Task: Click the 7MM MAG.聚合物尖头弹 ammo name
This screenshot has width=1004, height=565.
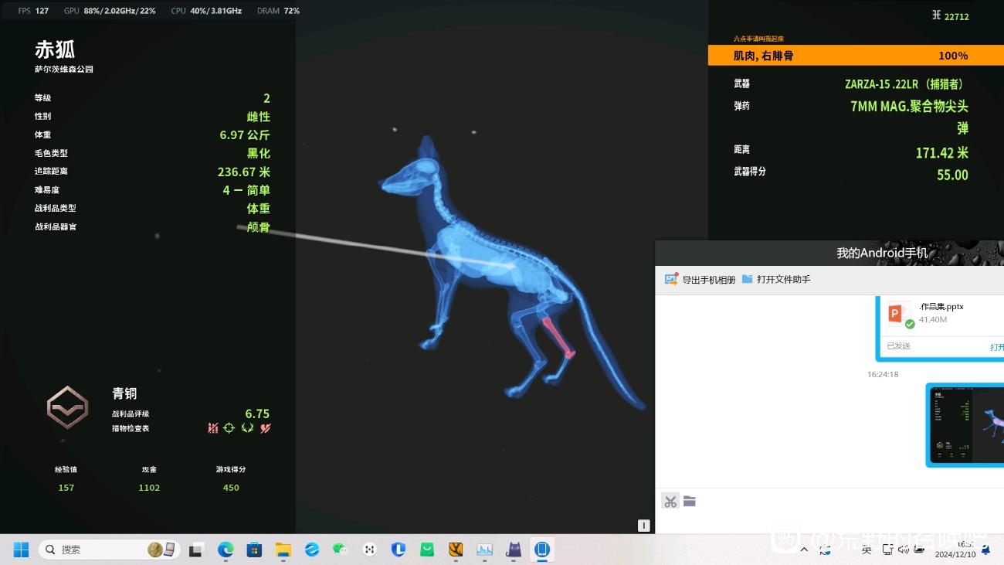Action: click(x=909, y=117)
